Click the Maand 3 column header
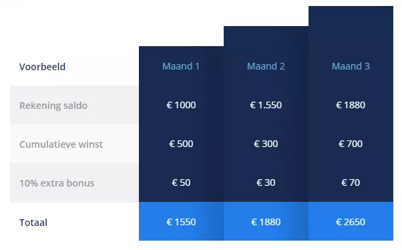This screenshot has height=250, width=402. point(351,66)
